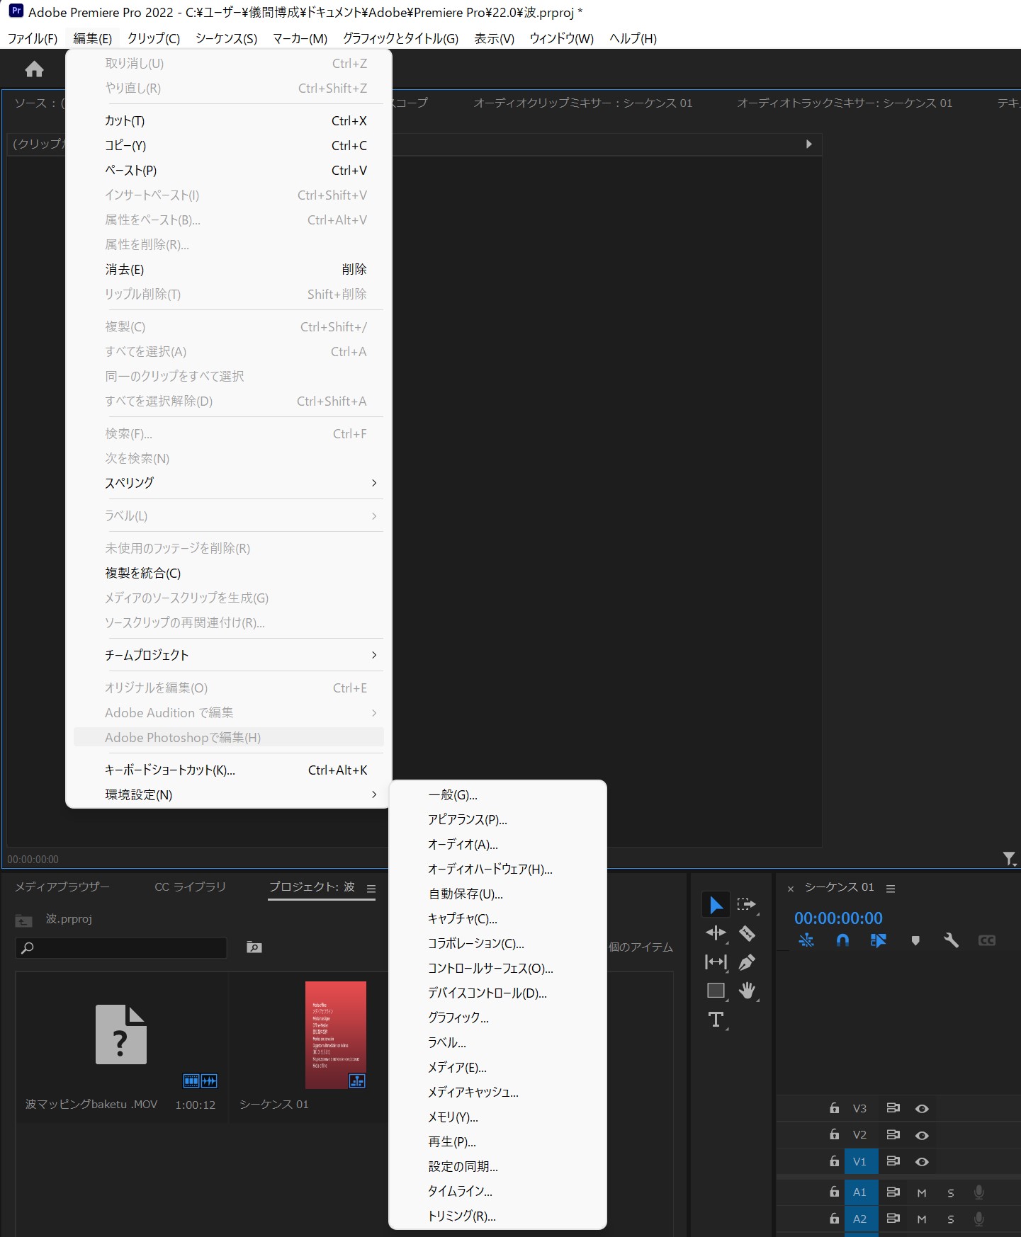Open the シーケンス 01 panel menu
1021x1237 pixels.
tap(891, 888)
